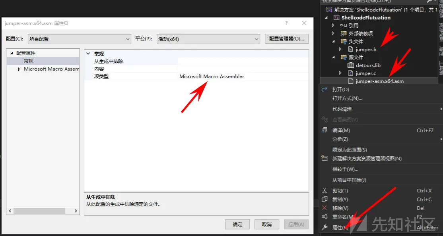Select the solution 'ShellcodeFlutuation' root row

(x=379, y=10)
